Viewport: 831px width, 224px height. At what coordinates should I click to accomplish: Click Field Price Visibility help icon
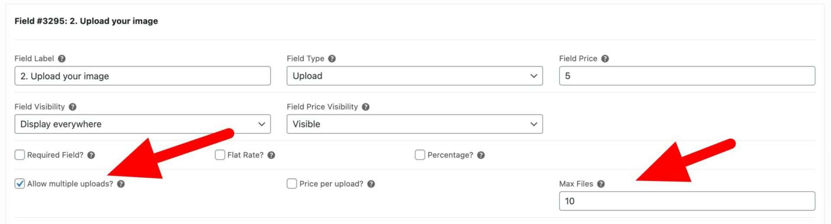[x=365, y=107]
